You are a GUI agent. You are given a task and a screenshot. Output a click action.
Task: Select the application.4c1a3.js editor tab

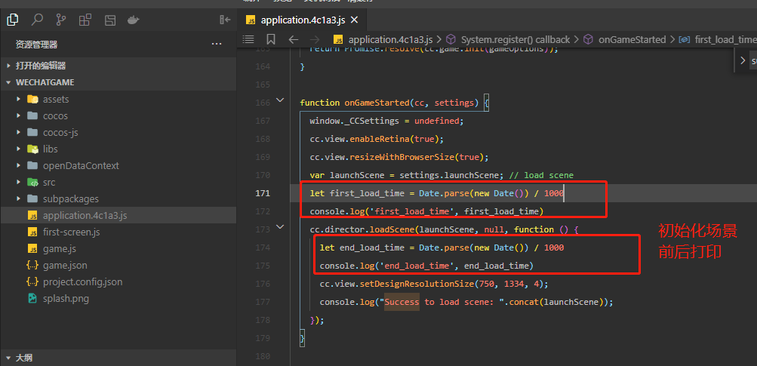click(302, 20)
